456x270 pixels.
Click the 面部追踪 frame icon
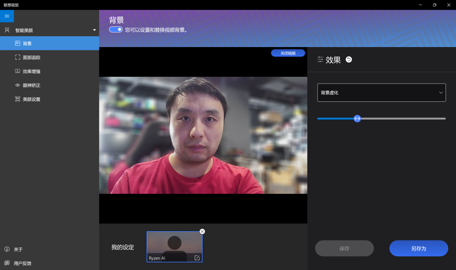[18, 57]
